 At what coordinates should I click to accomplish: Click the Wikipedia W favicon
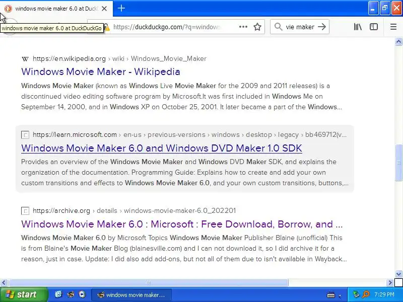25,59
